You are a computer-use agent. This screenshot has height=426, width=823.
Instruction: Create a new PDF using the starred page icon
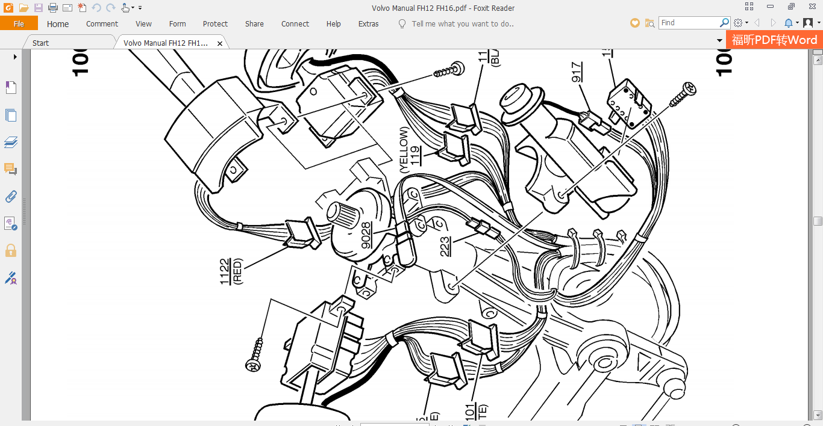[x=82, y=8]
